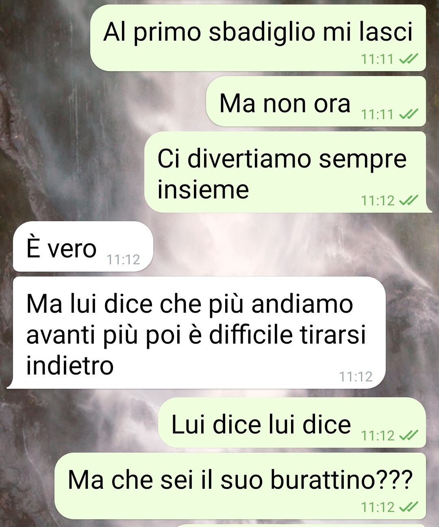Viewport: 439px width, 527px height.
Task: Tap the 11:12 timestamp beside 'Lui dice lui dice'
Action: (378, 436)
